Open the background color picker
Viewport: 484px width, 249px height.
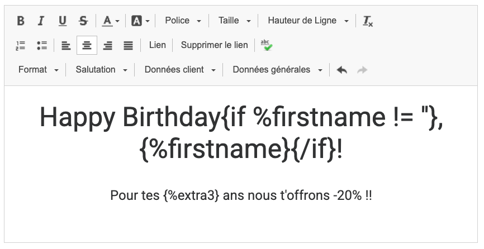140,21
